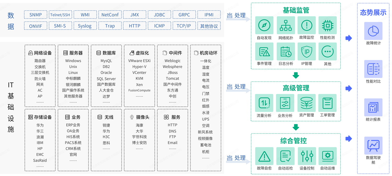This screenshot has width=392, height=176.
Task: Open the 事件管理 icon
Action: 264,52
